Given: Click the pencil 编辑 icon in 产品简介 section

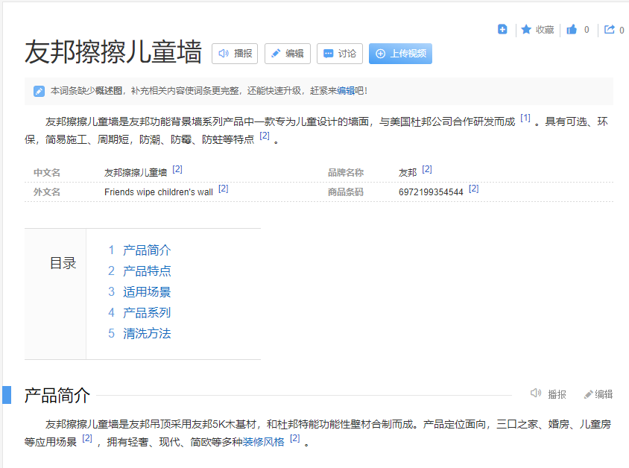Looking at the screenshot, I should pos(588,395).
